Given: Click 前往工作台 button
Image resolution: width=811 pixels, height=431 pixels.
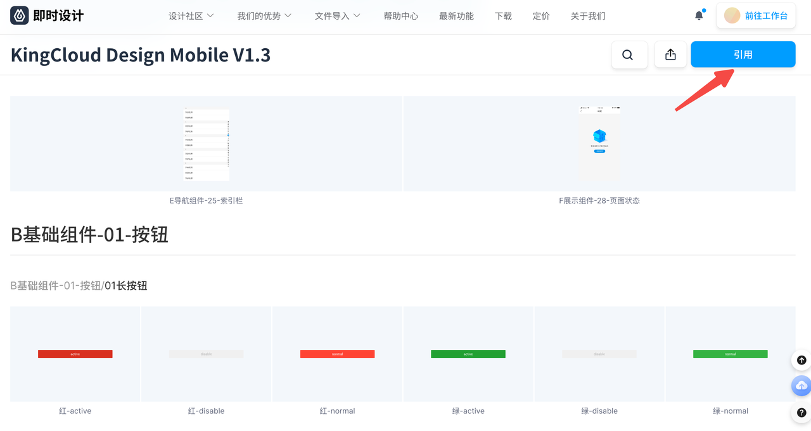Looking at the screenshot, I should [x=756, y=16].
